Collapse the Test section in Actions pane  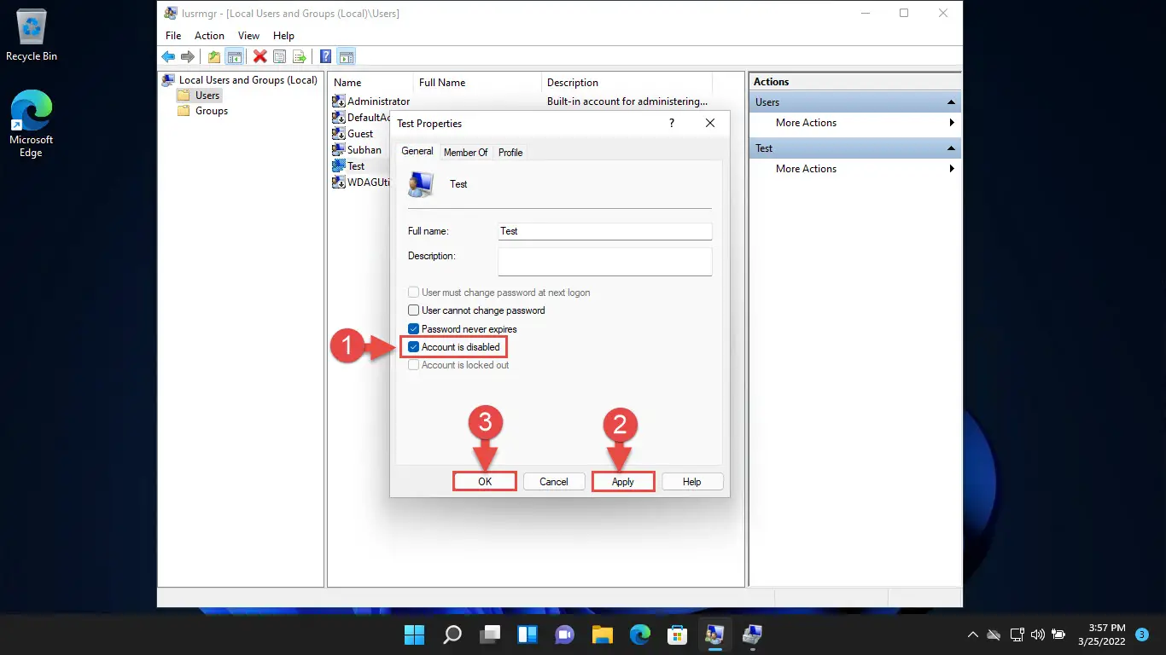(x=951, y=148)
